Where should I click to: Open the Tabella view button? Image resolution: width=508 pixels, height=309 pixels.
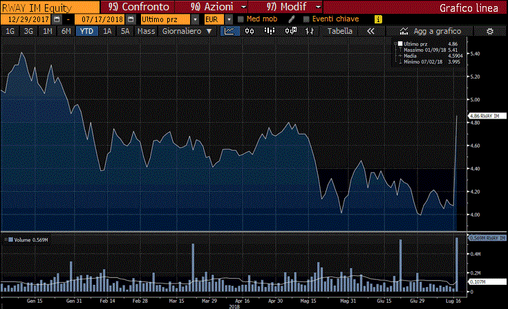coord(339,31)
